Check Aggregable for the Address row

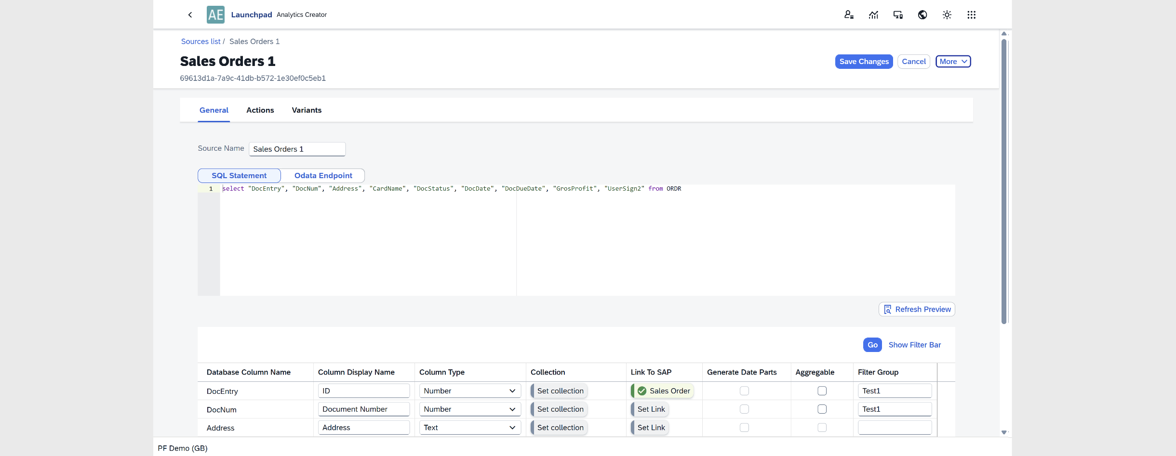click(x=822, y=427)
